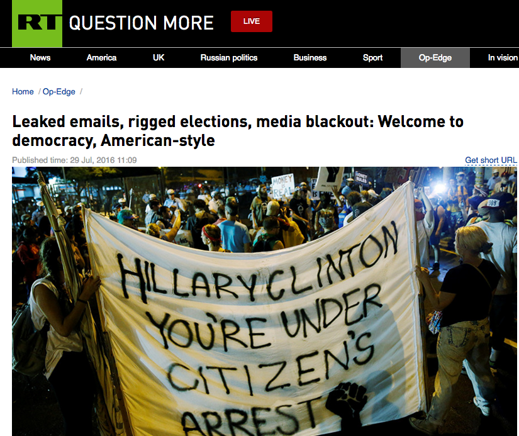Follow the Home breadcrumb link
519x436 pixels.
click(23, 92)
